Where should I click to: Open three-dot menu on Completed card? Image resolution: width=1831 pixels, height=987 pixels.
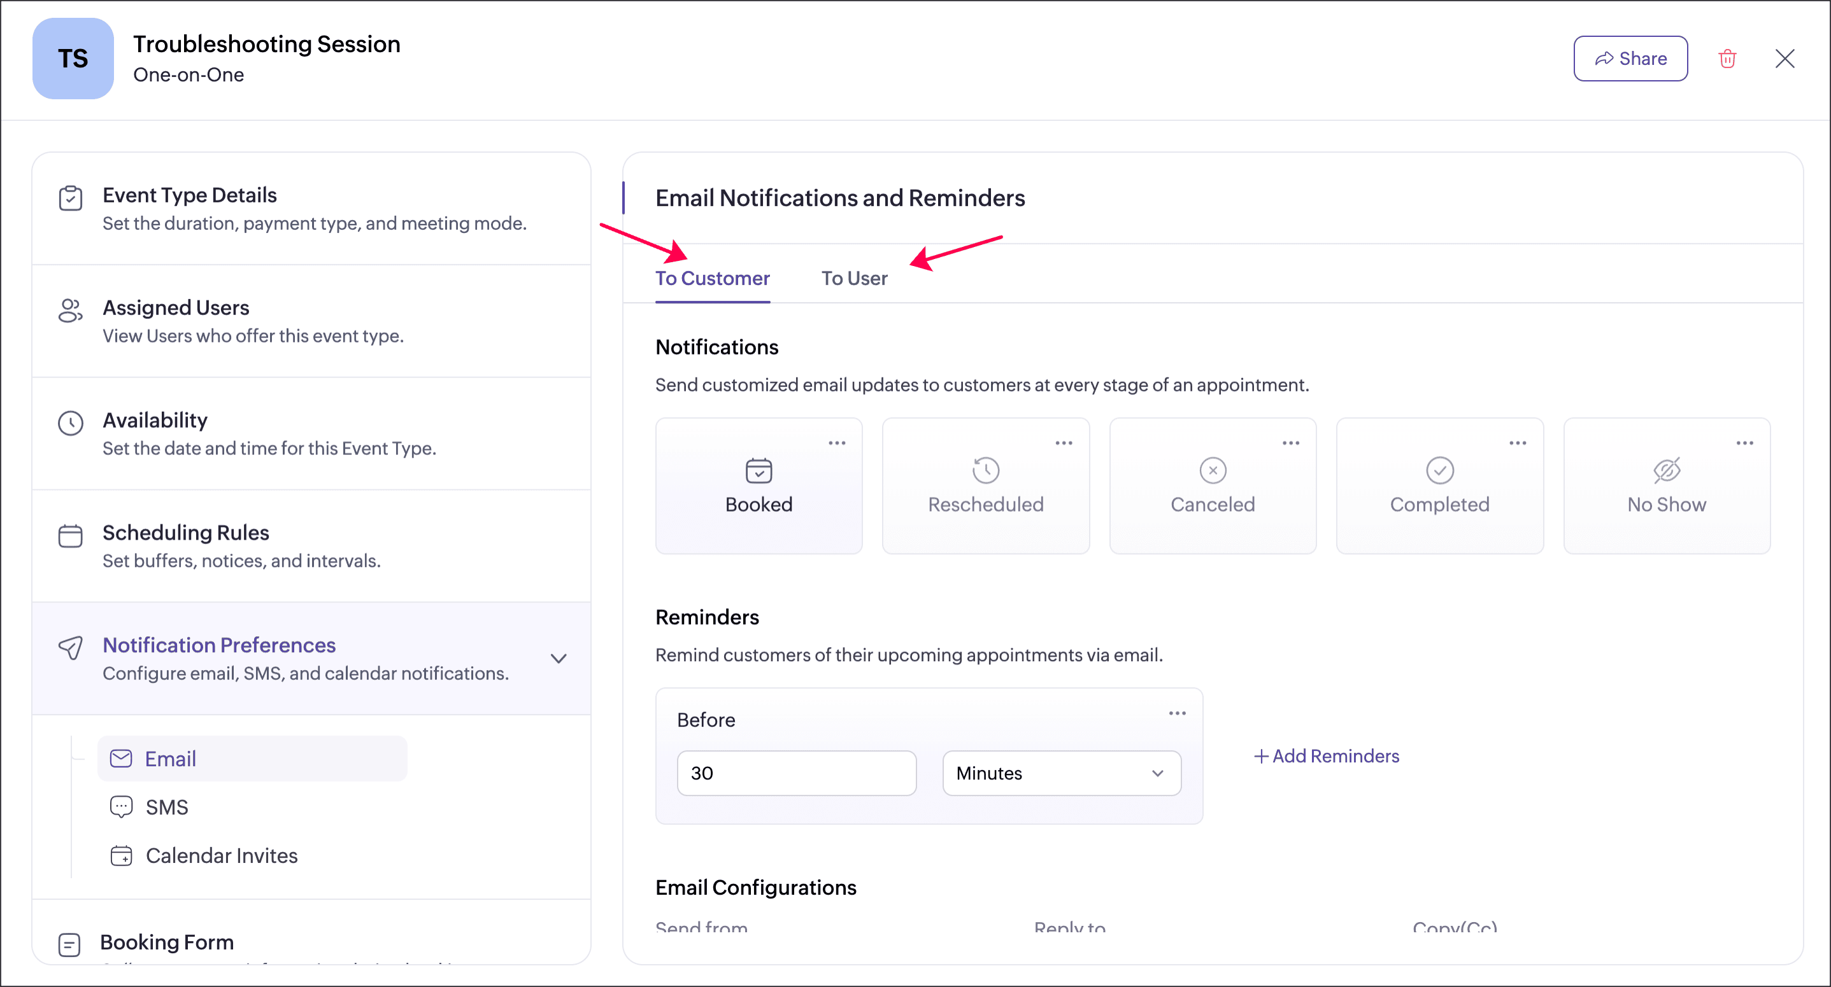pos(1517,443)
